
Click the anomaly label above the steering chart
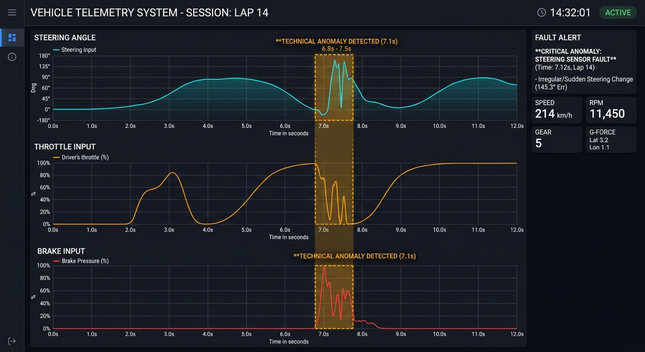click(x=336, y=41)
